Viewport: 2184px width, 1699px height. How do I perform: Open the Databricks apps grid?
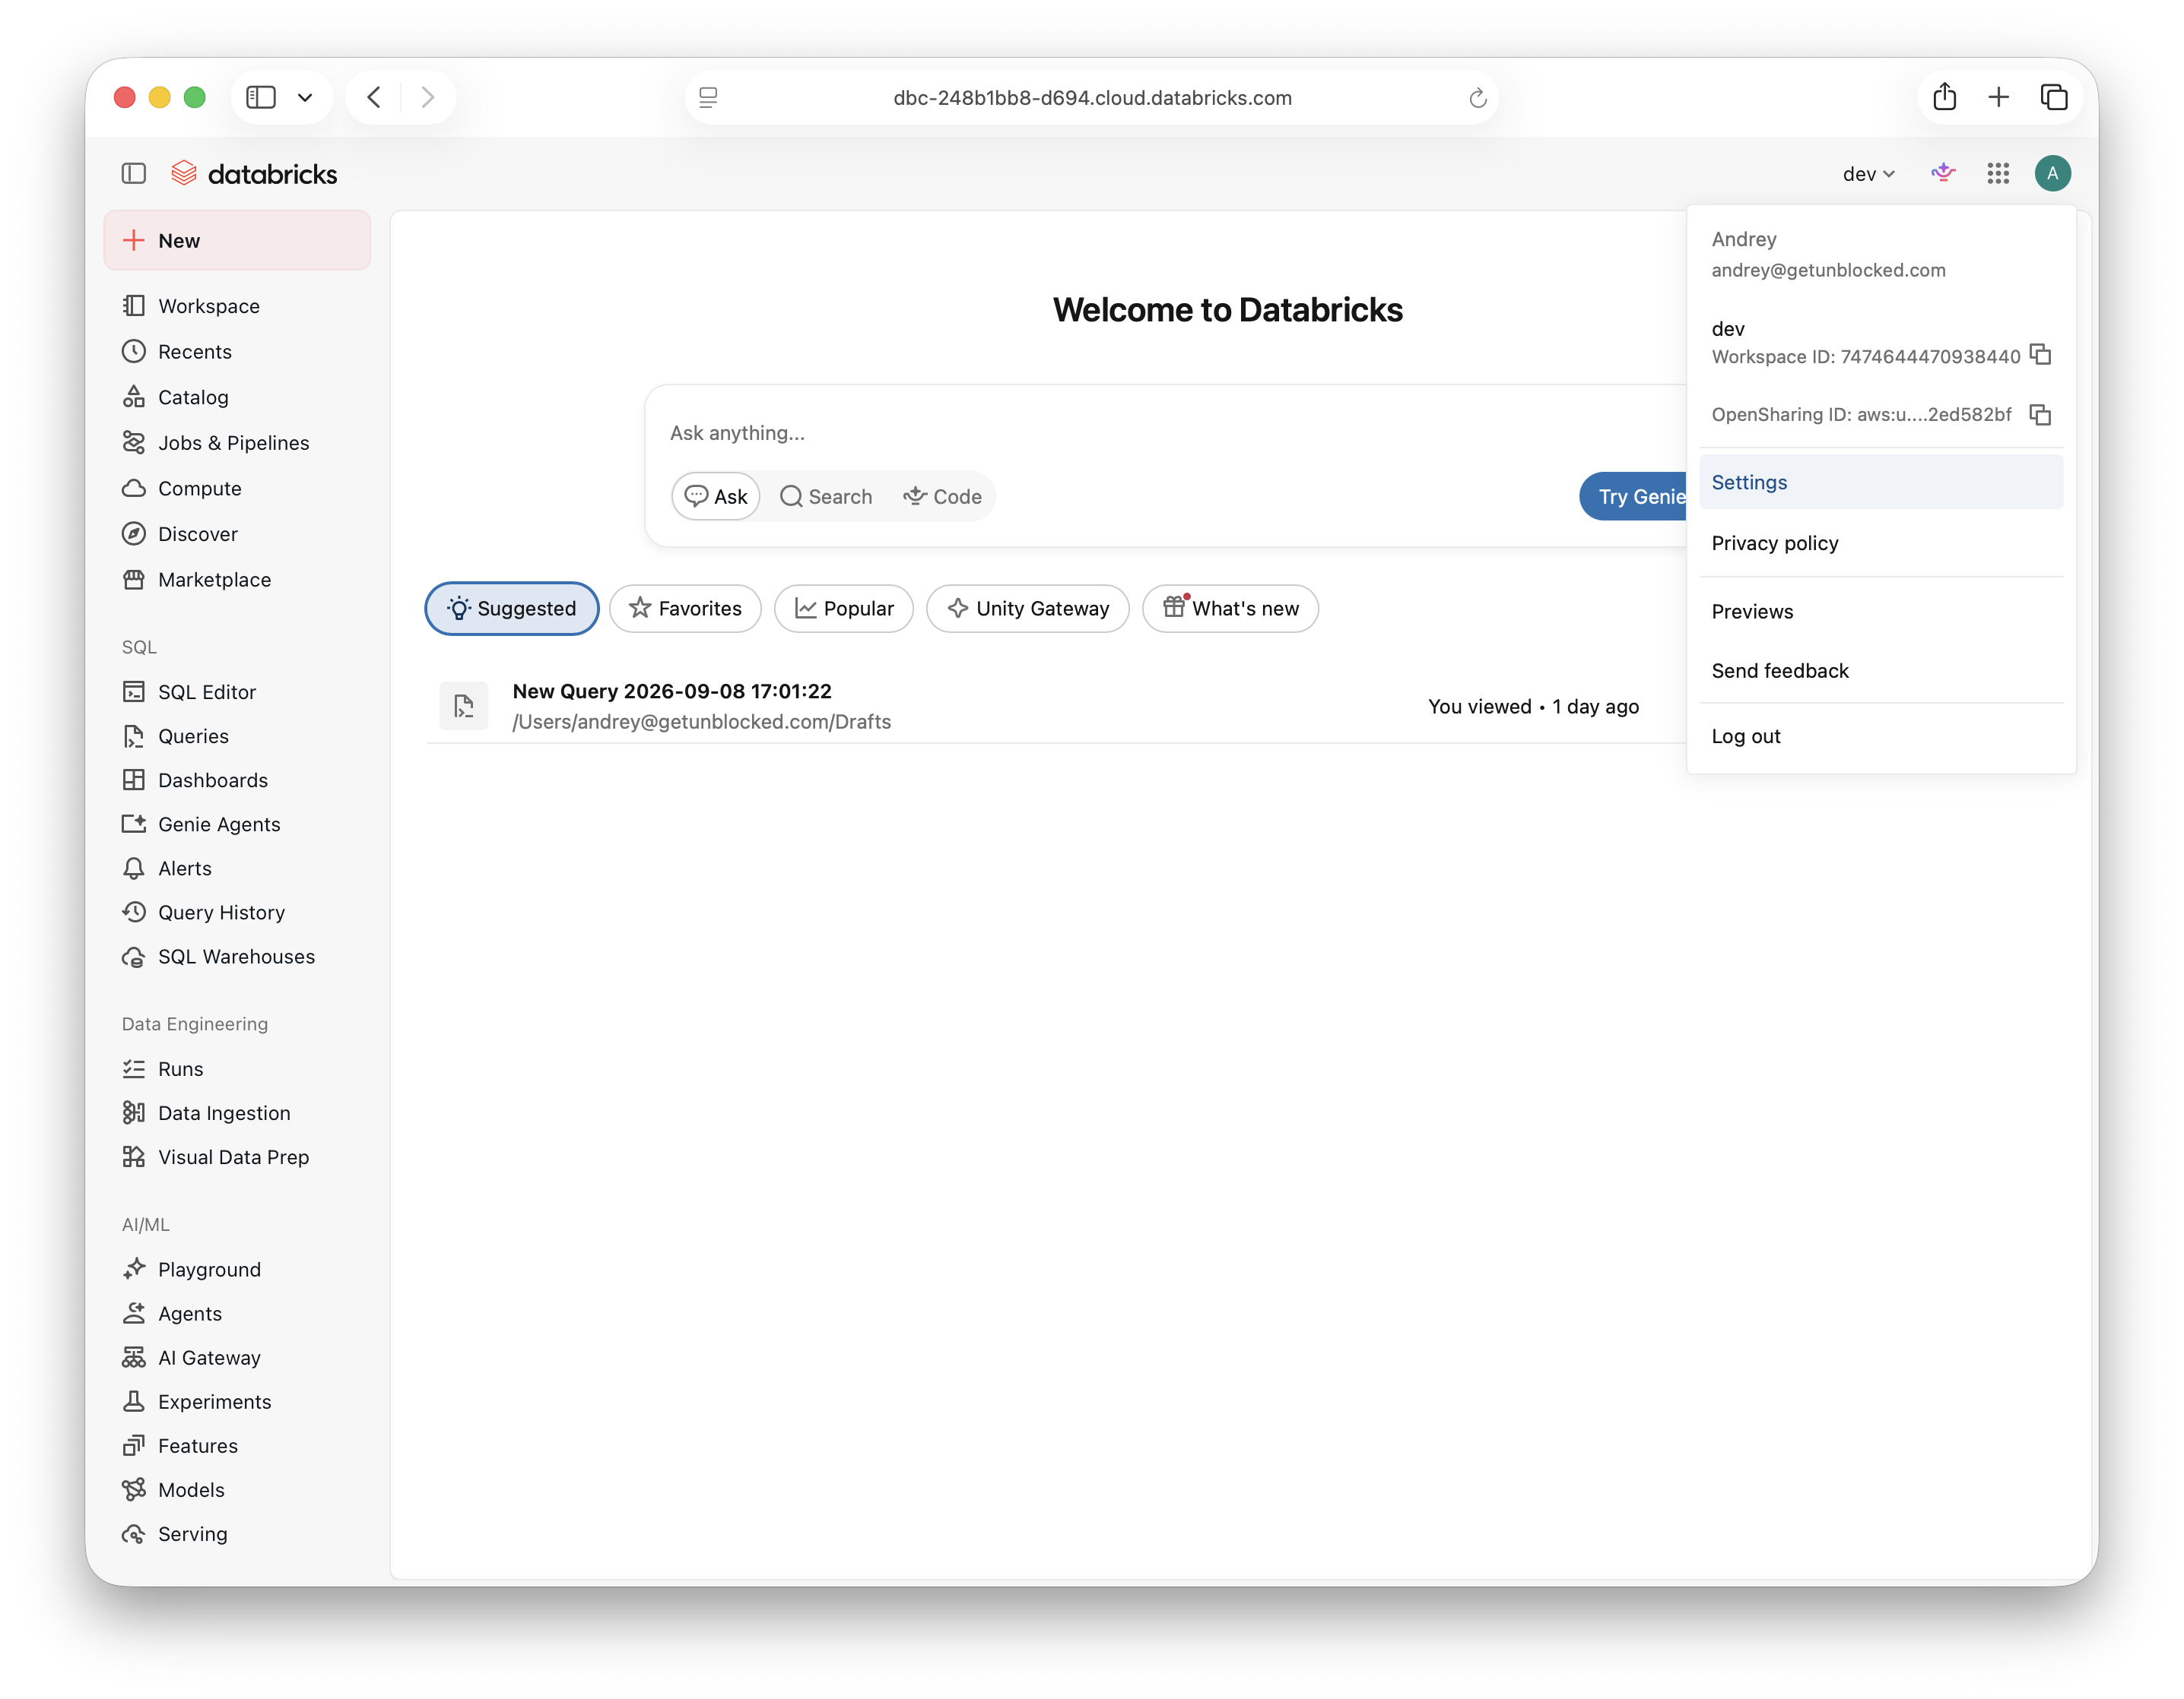pyautogui.click(x=1997, y=174)
